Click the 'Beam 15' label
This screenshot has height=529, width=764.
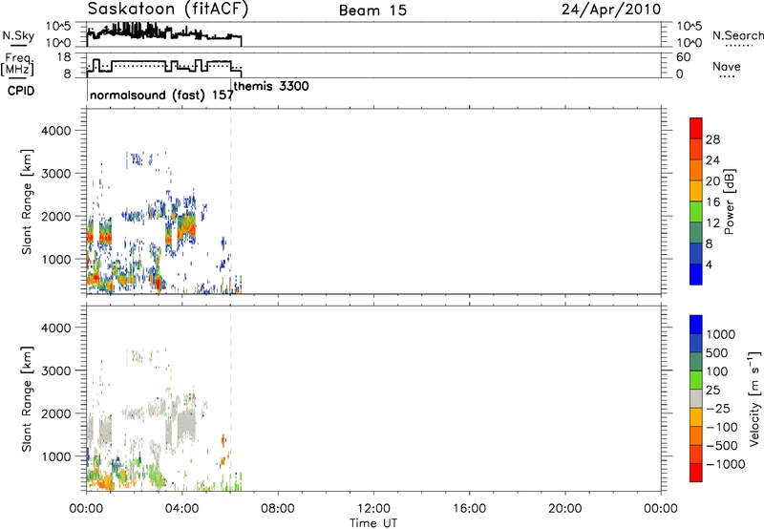tap(372, 11)
